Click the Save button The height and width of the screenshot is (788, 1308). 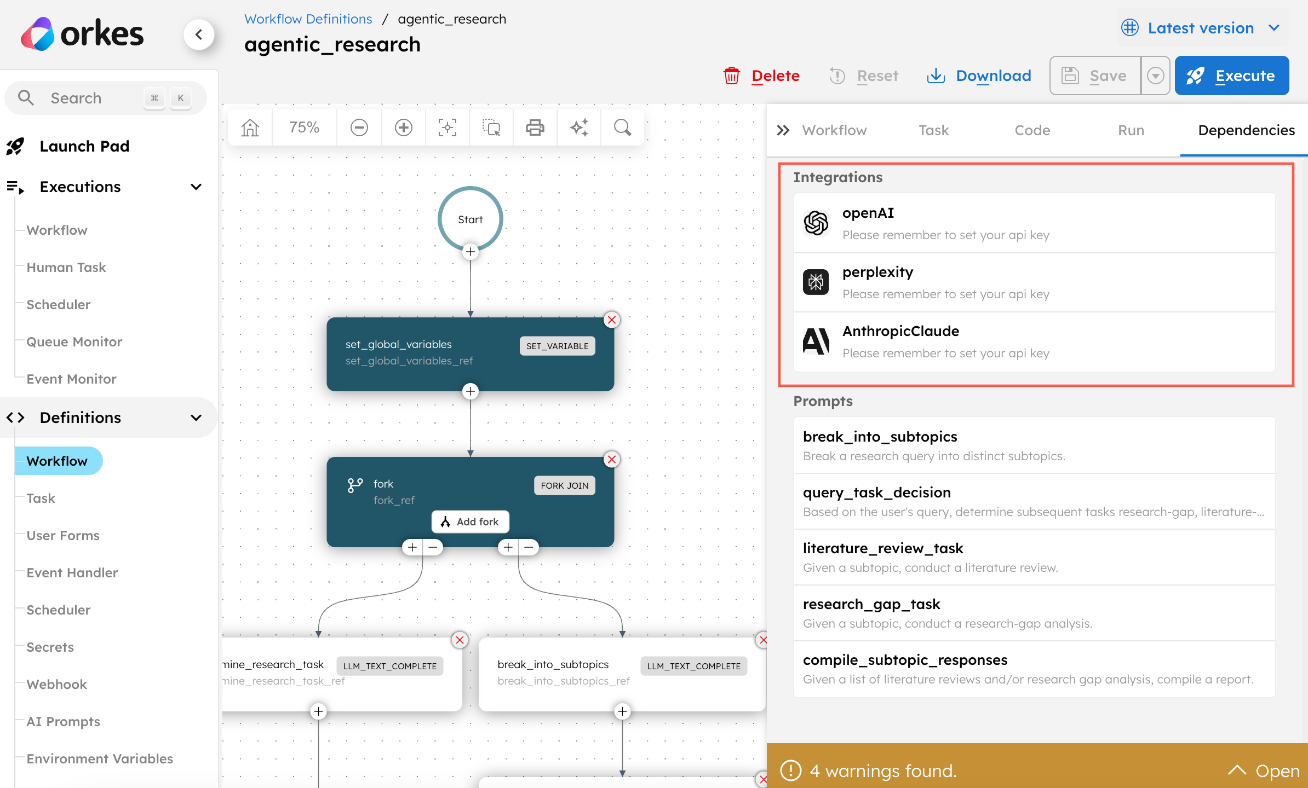point(1095,76)
